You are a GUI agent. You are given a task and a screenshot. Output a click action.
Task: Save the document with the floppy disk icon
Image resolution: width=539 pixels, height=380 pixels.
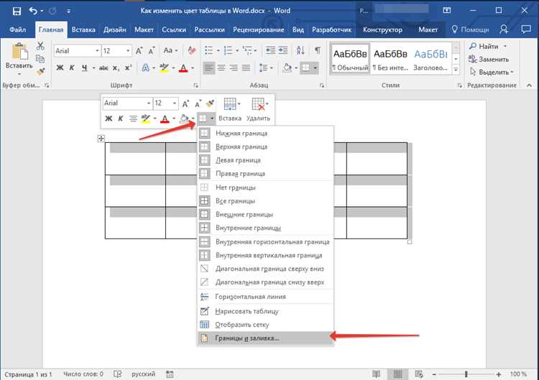17,11
